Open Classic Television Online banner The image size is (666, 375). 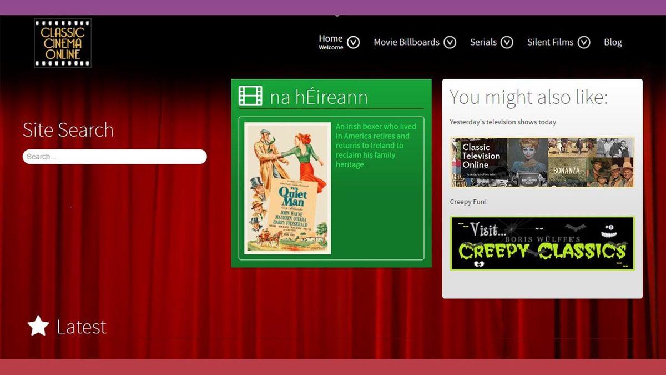542,161
